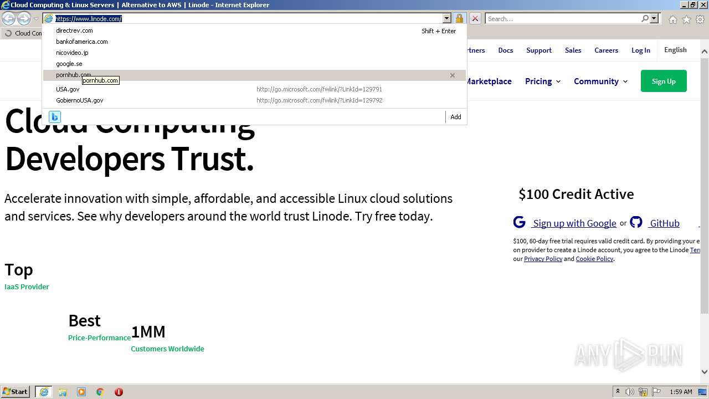The height and width of the screenshot is (399, 709).
Task: Click the GitHub octocat icon
Action: point(636,222)
